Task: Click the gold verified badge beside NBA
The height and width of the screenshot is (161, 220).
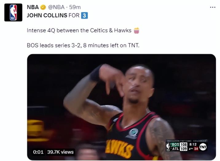Action: click(x=43, y=7)
